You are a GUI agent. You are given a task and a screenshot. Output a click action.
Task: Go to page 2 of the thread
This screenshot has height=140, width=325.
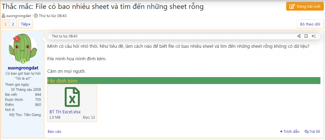[13, 24]
